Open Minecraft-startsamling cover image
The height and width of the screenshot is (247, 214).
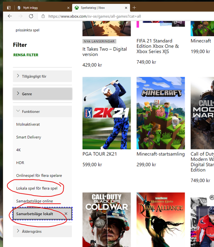point(161,113)
